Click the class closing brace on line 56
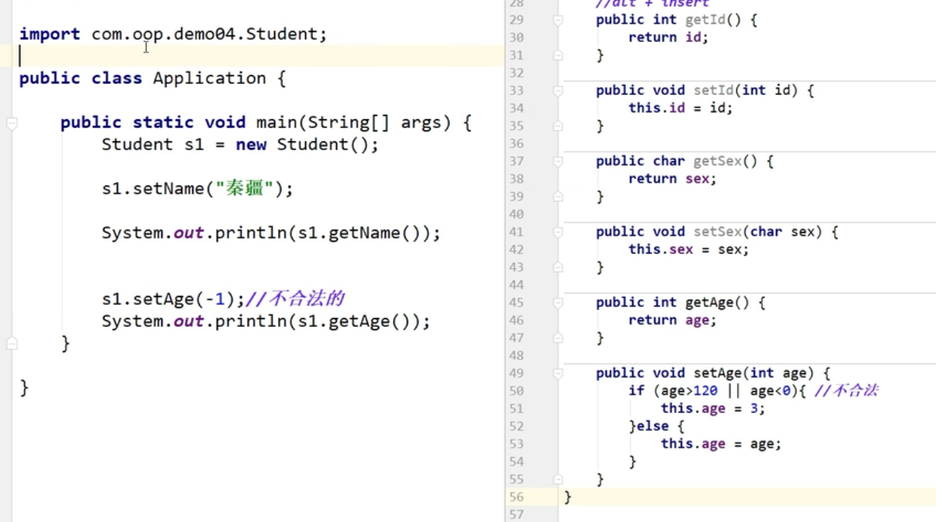 click(567, 497)
